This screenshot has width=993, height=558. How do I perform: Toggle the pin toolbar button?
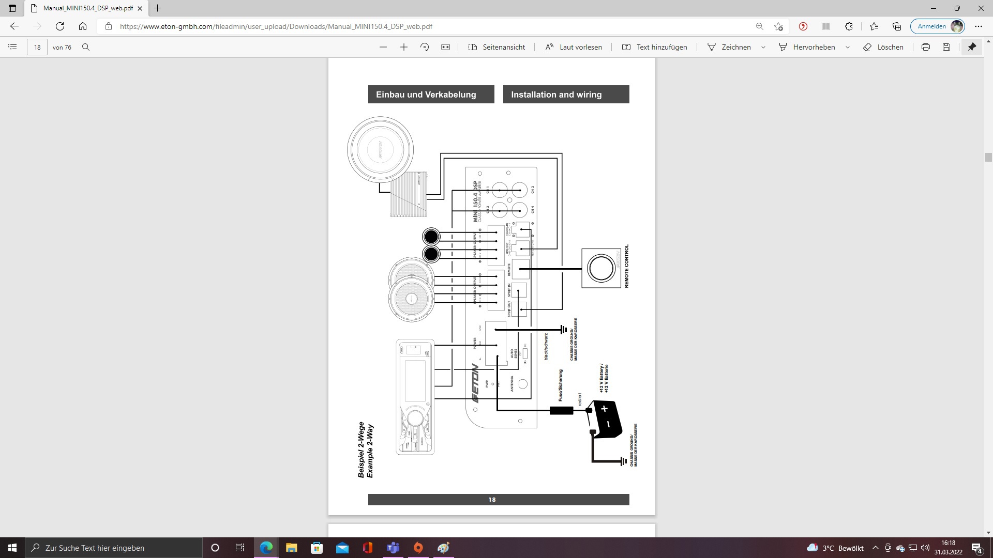click(972, 47)
